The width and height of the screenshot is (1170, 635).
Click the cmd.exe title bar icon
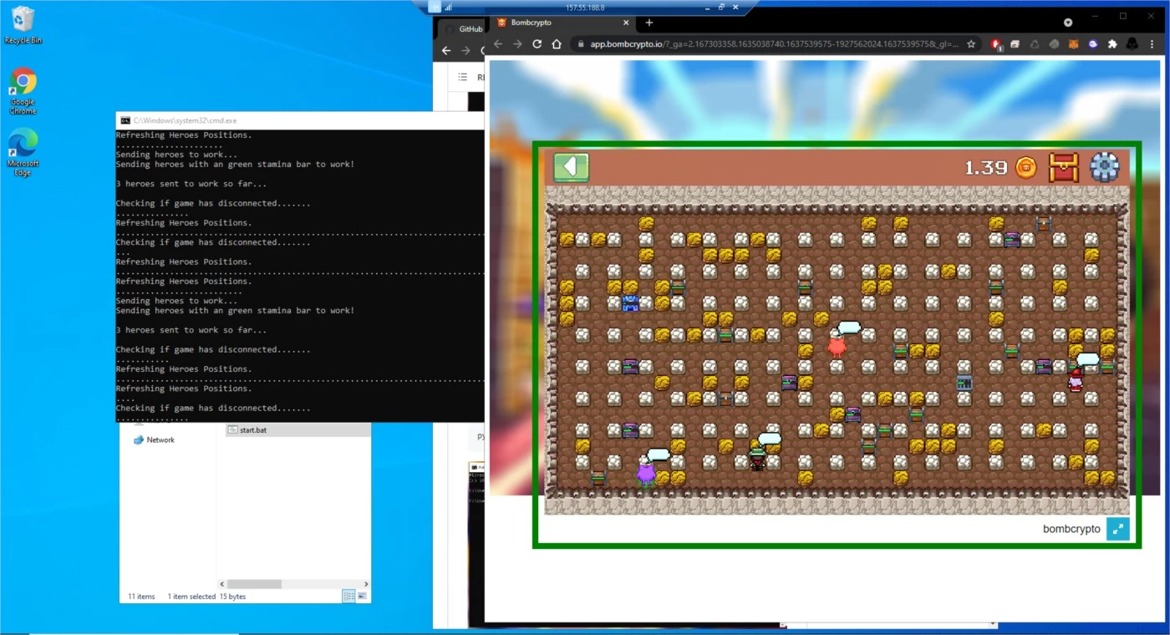click(x=125, y=120)
